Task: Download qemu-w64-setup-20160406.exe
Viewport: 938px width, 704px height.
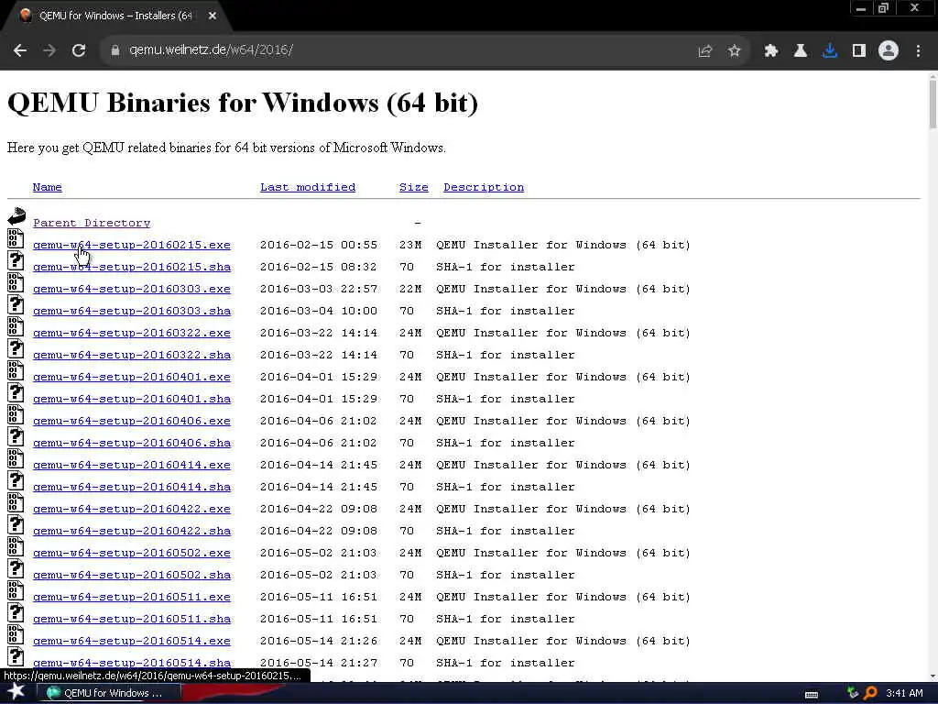Action: [132, 421]
